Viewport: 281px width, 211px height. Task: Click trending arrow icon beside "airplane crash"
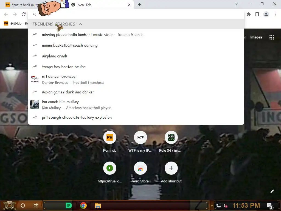(35, 56)
